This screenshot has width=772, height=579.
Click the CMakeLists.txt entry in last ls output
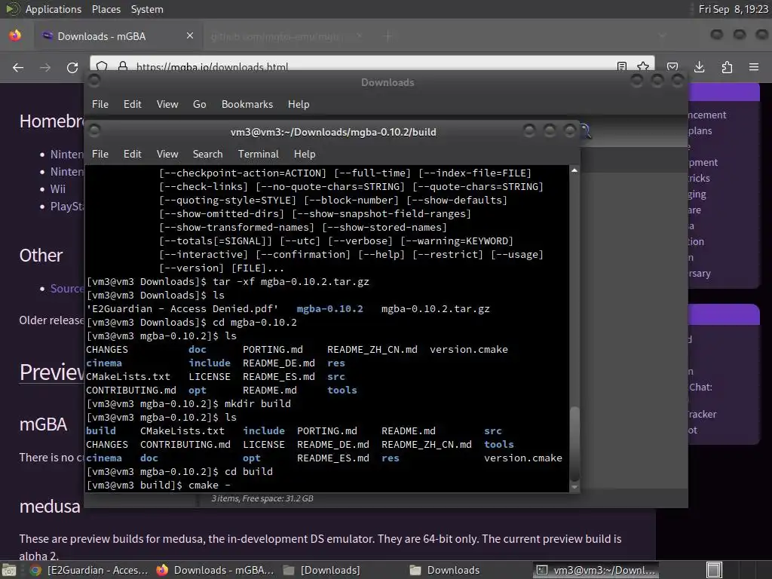(182, 430)
